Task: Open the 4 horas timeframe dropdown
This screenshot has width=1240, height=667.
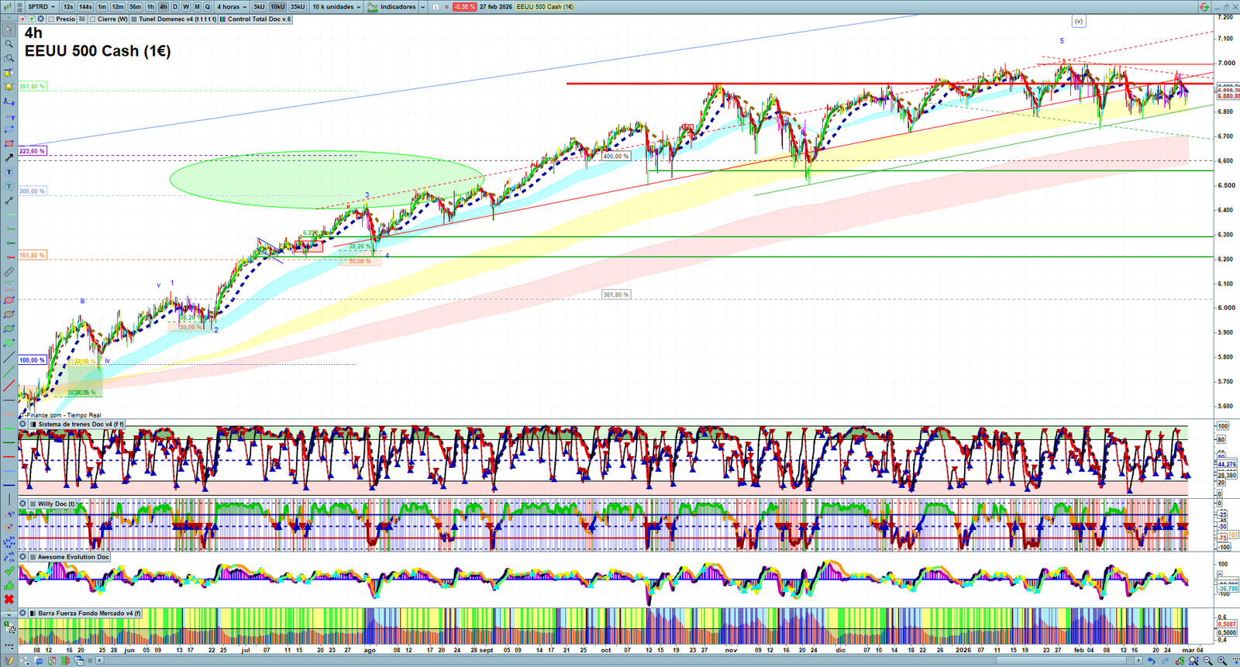Action: pyautogui.click(x=232, y=6)
